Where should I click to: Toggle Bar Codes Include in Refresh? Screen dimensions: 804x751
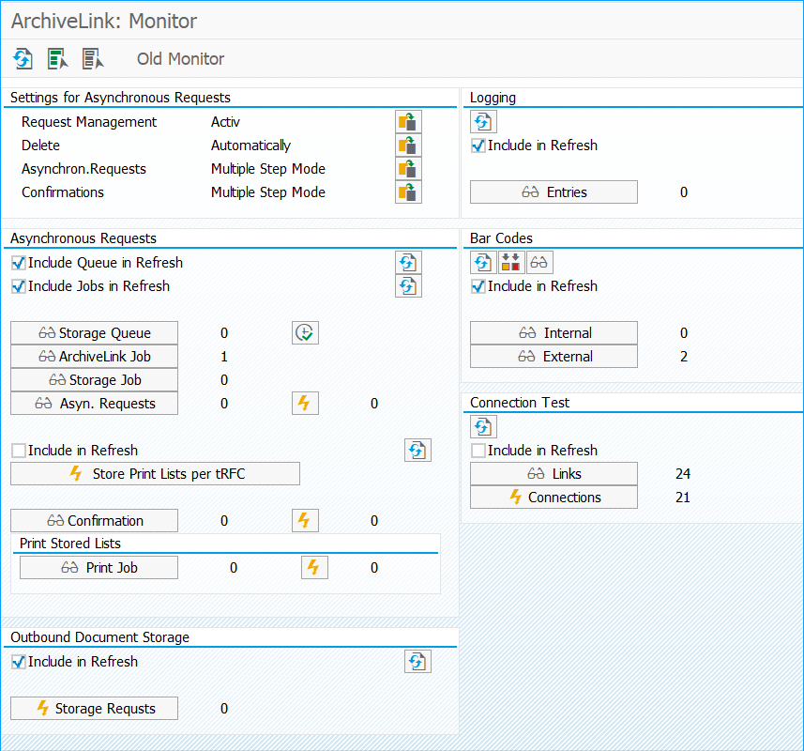(x=478, y=286)
